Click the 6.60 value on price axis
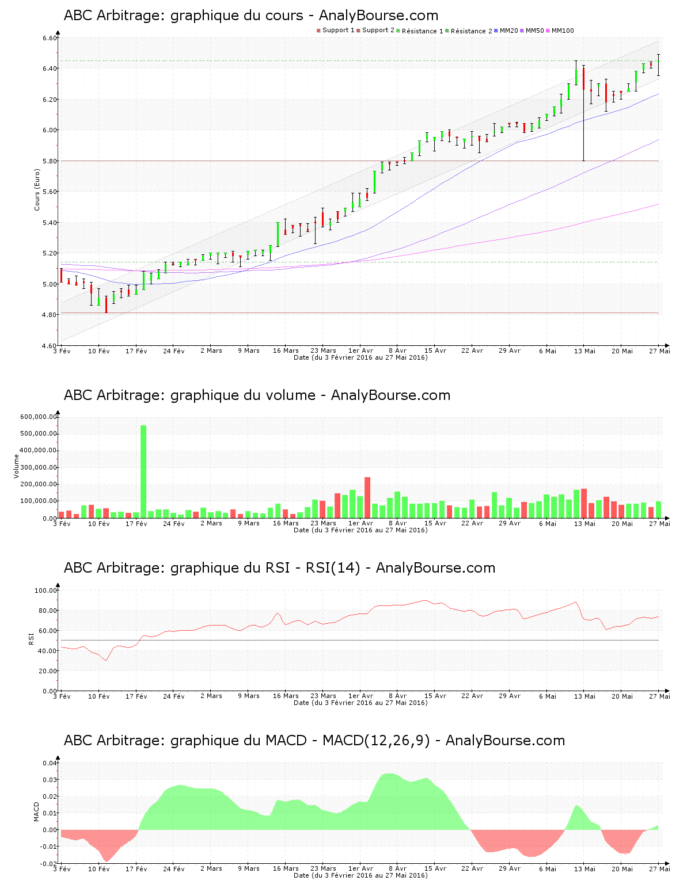The height and width of the screenshot is (892, 691). click(x=50, y=39)
